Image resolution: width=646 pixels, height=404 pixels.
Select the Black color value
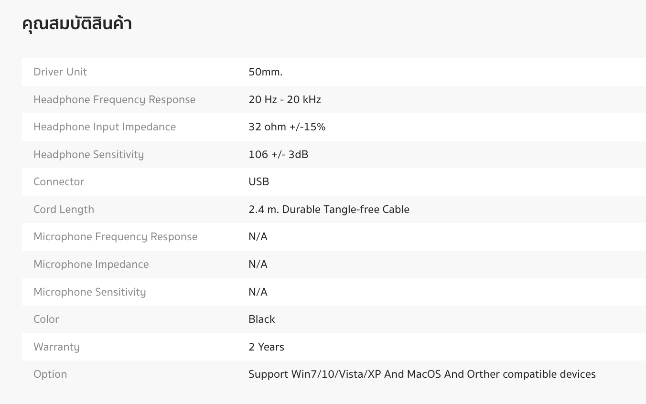[261, 319]
